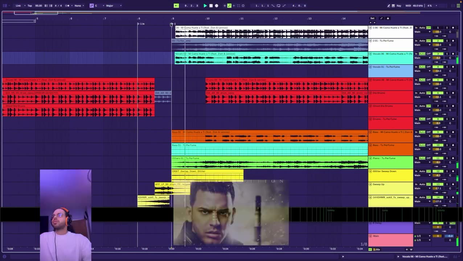Arm the Arrangement Record button

[x=217, y=5]
